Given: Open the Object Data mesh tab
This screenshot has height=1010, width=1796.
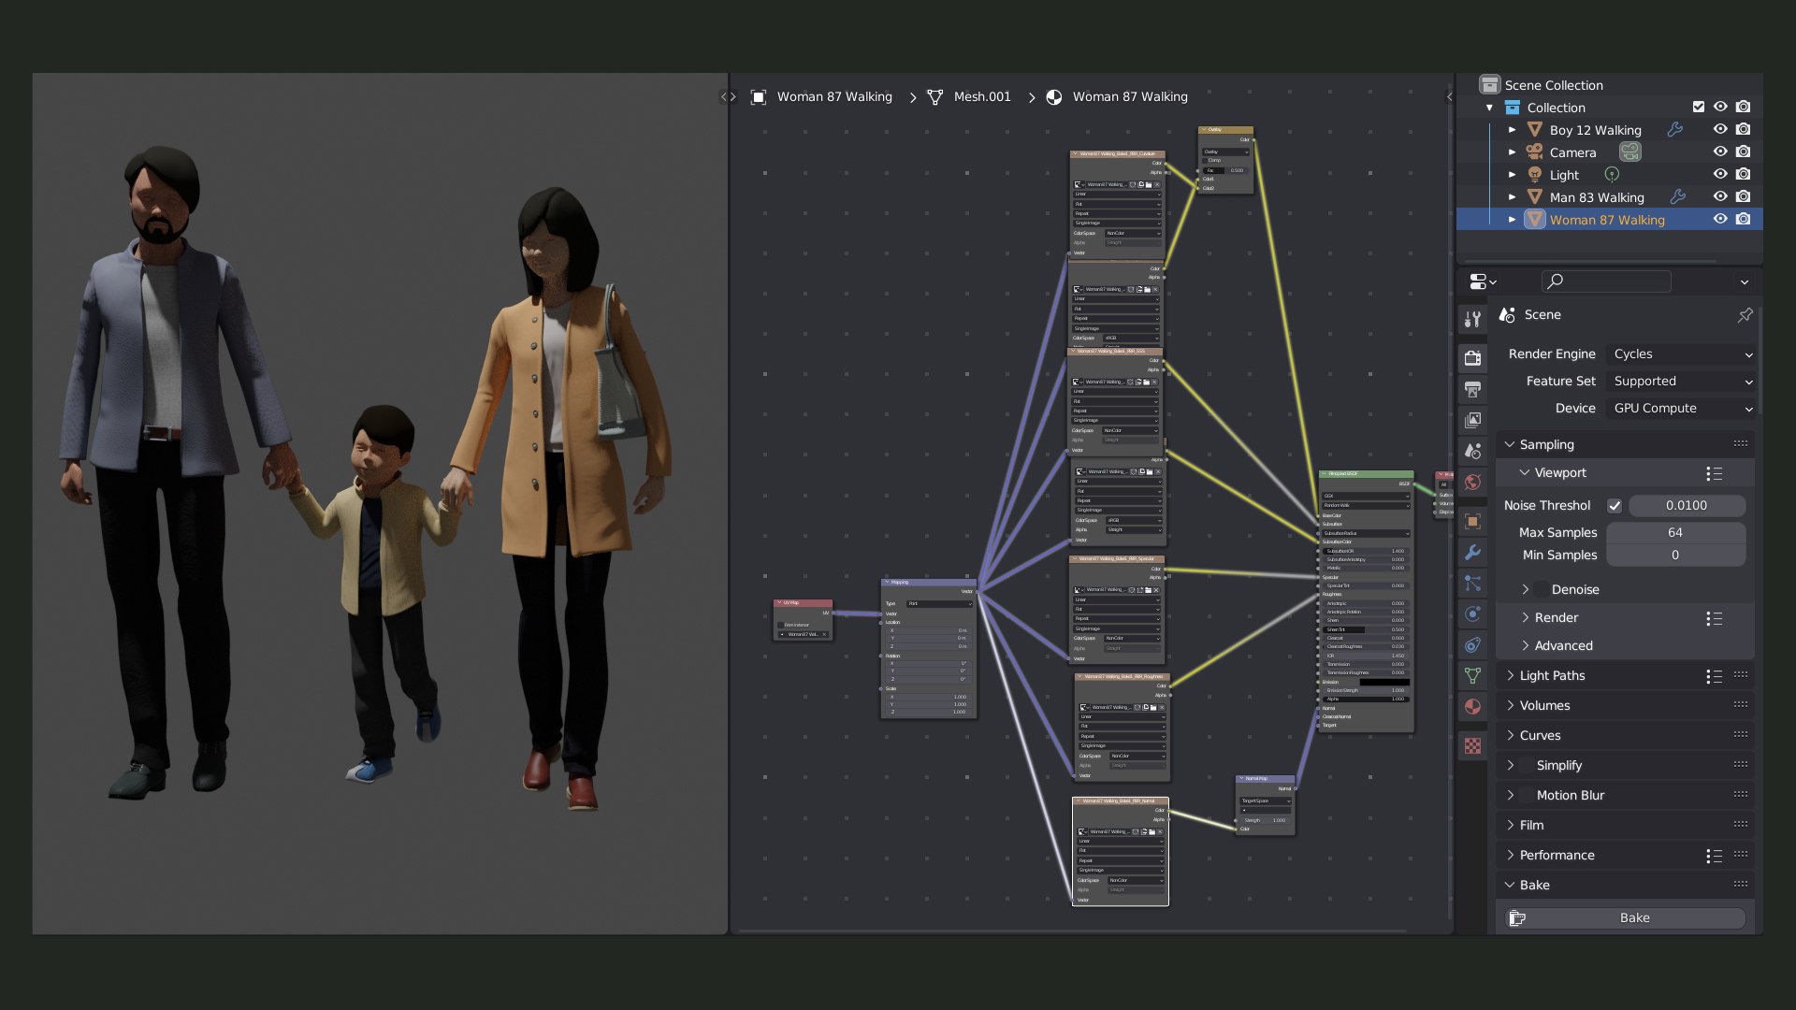Looking at the screenshot, I should (x=1472, y=676).
